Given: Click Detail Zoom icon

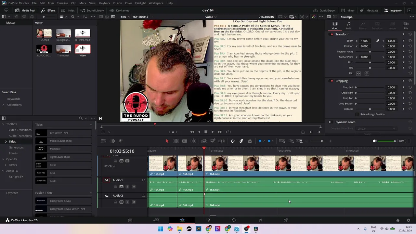Looking at the screenshot, I should pyautogui.click(x=292, y=141).
